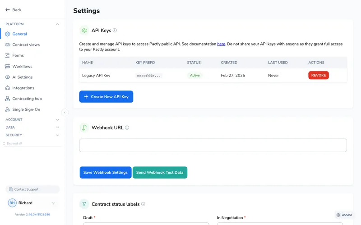Click the LAST USED column header
Screen dimensions: 361x225
click(x=278, y=63)
